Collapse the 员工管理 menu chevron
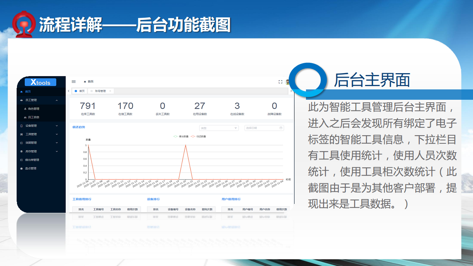 click(57, 100)
